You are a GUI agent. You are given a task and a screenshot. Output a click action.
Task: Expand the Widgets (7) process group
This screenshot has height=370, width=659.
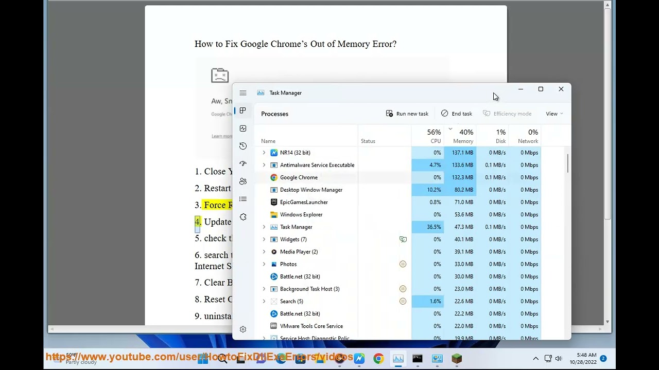coord(264,239)
